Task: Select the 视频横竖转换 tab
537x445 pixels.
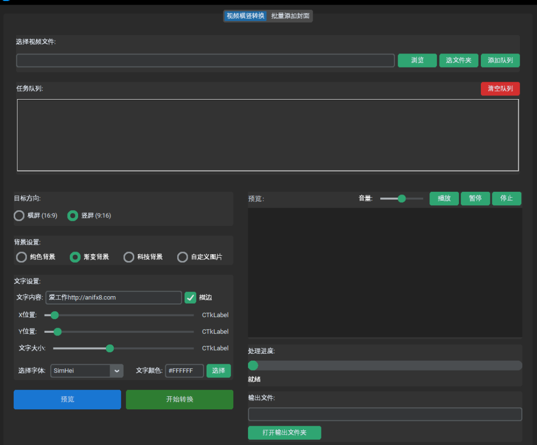Action: point(245,16)
